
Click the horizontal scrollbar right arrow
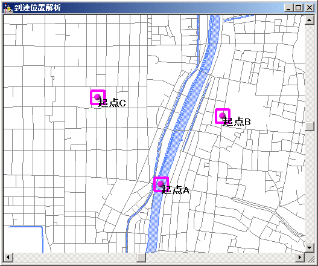pyautogui.click(x=300, y=258)
